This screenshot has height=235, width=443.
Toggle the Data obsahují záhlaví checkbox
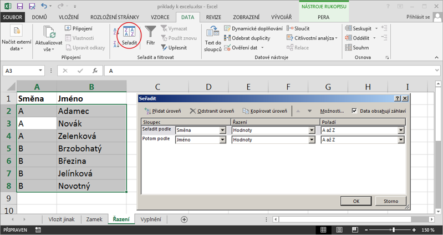[354, 111]
